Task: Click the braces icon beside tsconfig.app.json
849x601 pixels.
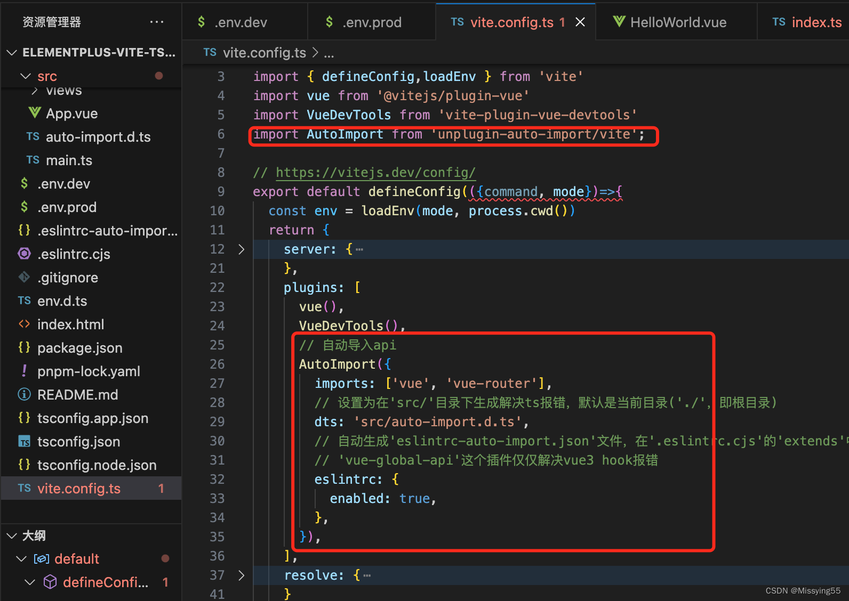Action: 25,418
